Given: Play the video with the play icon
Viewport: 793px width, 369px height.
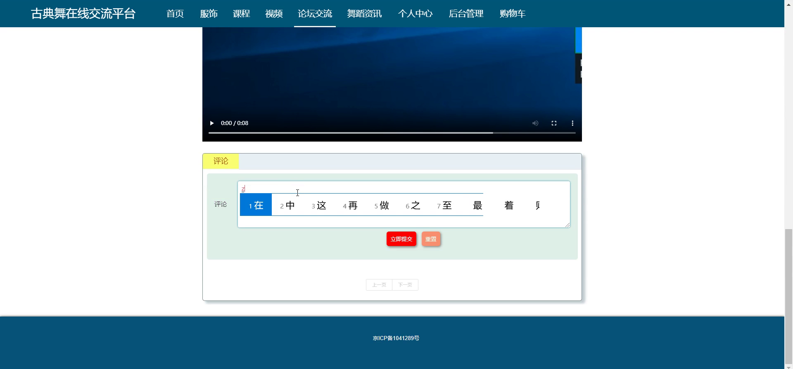Looking at the screenshot, I should (212, 123).
